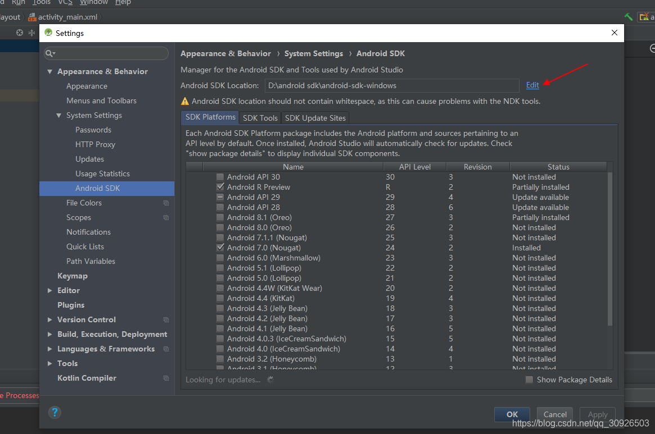Click the project-level icon beside Version Control
655x434 pixels.
166,319
